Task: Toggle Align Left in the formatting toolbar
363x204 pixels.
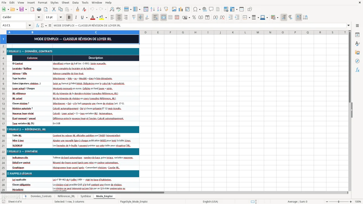Action: coord(112,18)
